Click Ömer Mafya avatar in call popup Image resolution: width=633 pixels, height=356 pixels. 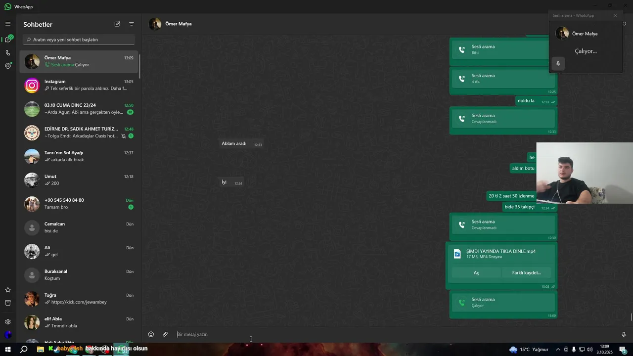[x=562, y=34]
